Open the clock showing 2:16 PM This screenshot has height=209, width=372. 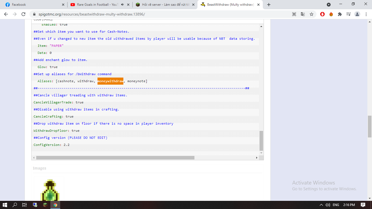[x=349, y=205]
